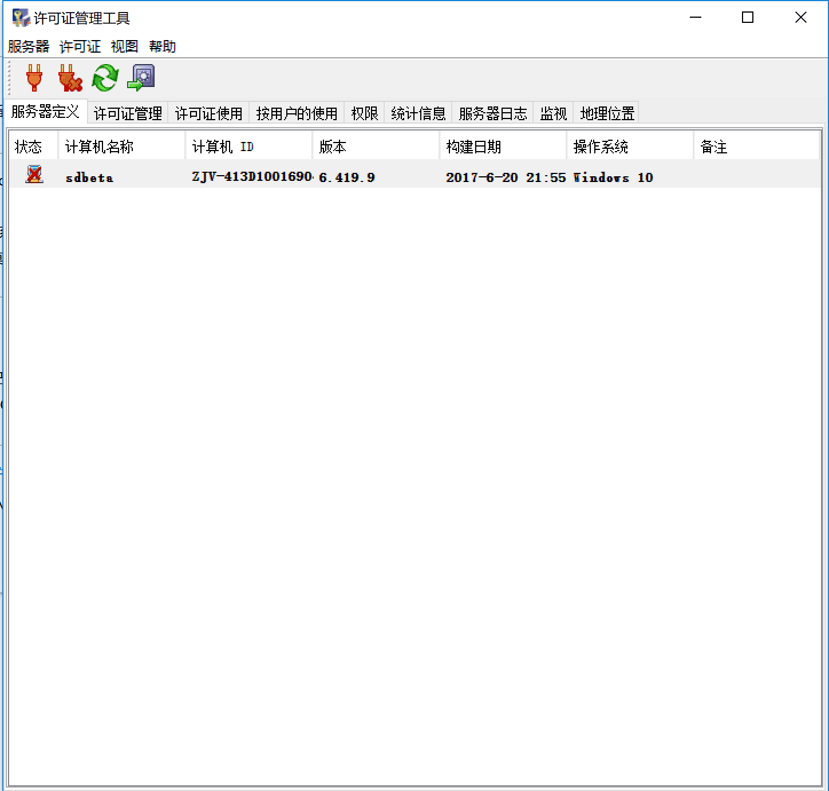Click the refresh server list icon
829x791 pixels.
105,78
